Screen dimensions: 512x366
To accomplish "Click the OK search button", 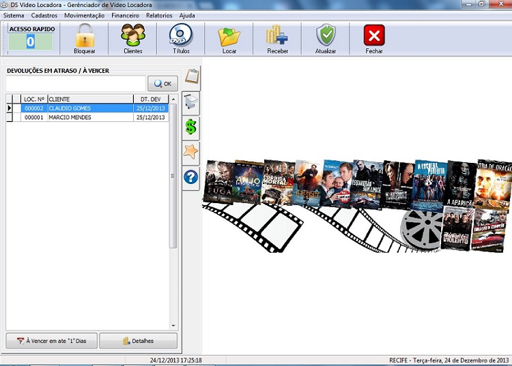I will (163, 84).
